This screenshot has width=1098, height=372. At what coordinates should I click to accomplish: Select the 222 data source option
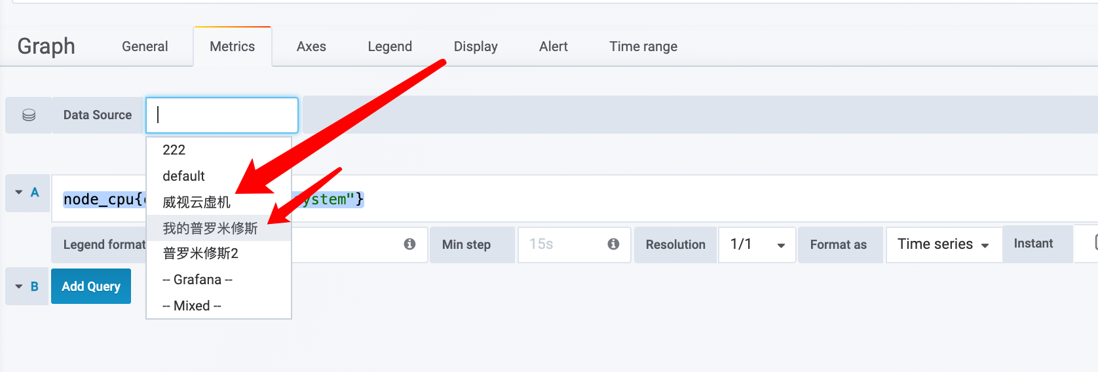219,150
